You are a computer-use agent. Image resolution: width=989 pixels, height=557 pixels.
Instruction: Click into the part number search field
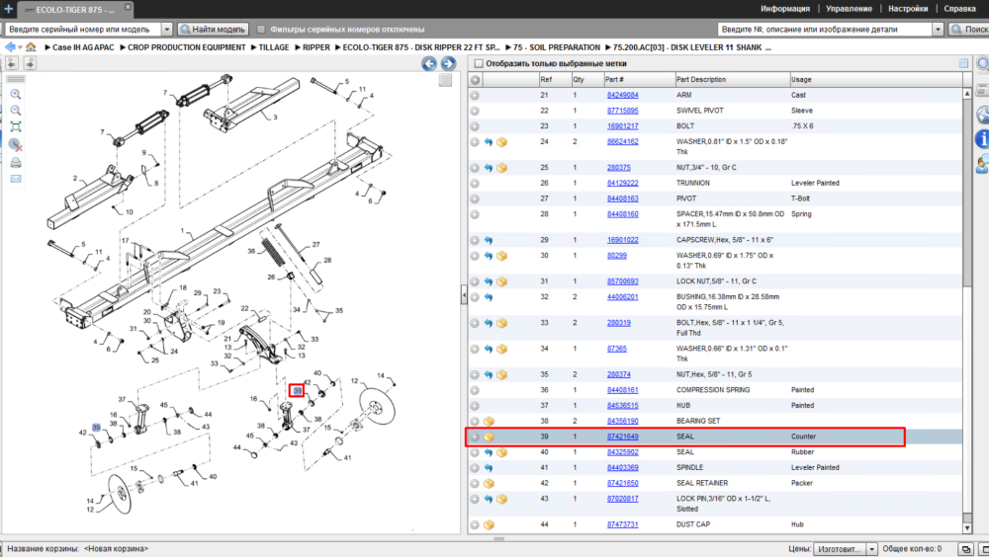pyautogui.click(x=825, y=29)
